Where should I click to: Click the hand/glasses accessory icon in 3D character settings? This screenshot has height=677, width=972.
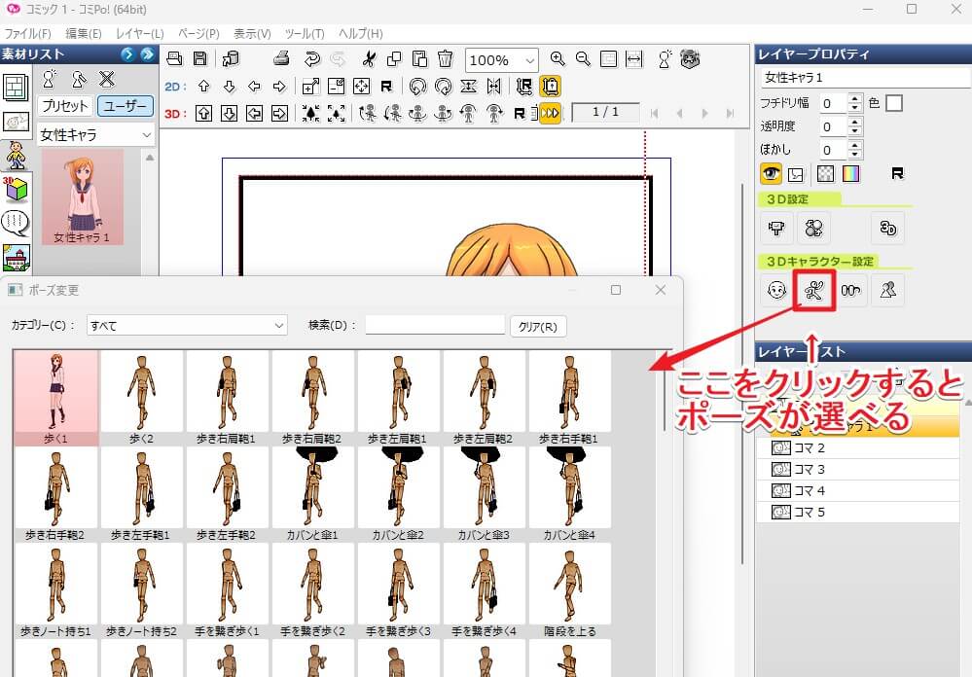(x=850, y=290)
